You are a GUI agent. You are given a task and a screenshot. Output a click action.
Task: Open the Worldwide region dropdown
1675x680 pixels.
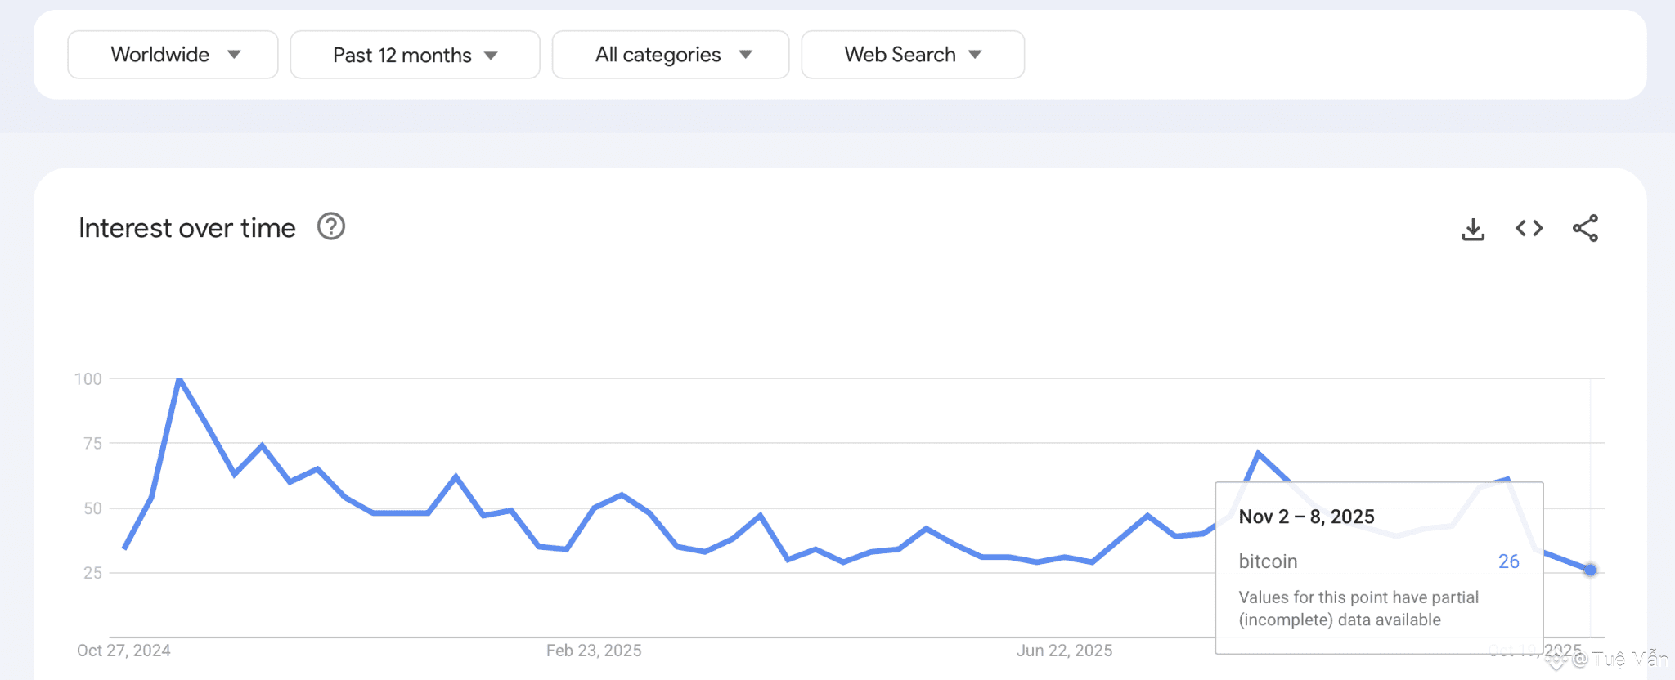pyautogui.click(x=173, y=55)
